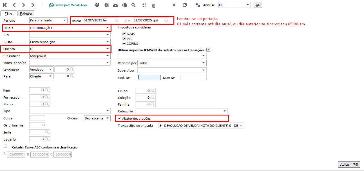This screenshot has height=171, width=364.
Task: Select the Filtros tab
Action: click(9, 14)
